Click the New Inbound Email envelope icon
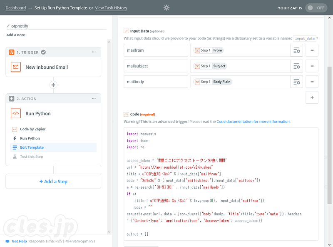333x247 pixels. pos(16,67)
